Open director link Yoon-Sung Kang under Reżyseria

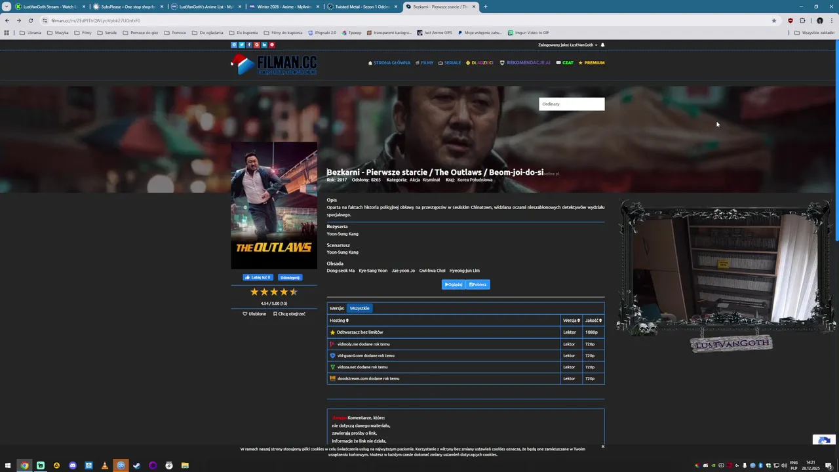(x=343, y=234)
